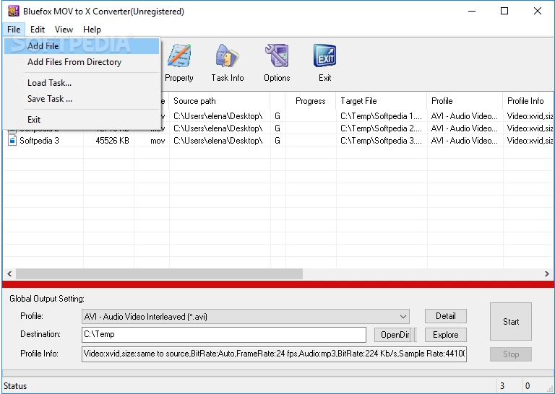Click the count 0 in status bar
This screenshot has height=394, width=555.
point(528,386)
